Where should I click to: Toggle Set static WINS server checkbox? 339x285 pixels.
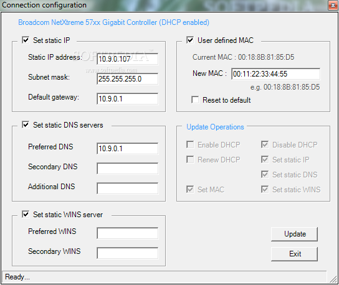[26, 214]
